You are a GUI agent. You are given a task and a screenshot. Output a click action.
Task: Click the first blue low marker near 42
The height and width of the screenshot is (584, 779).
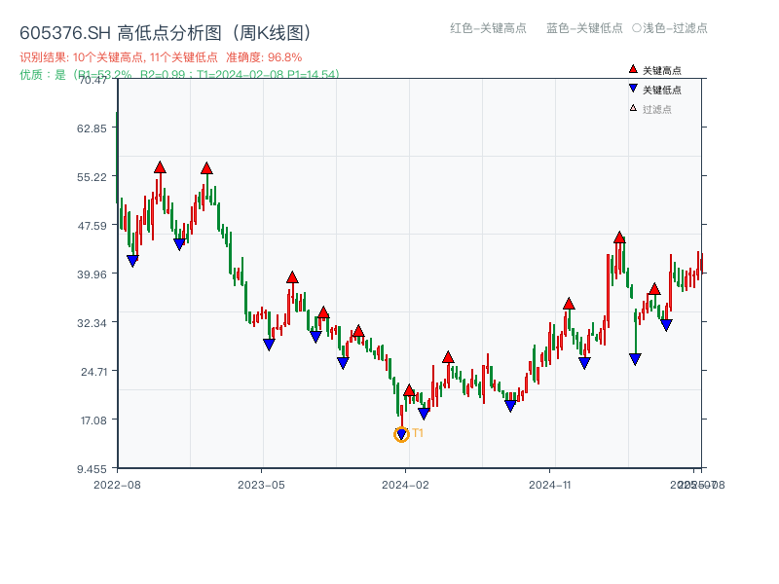(x=132, y=261)
